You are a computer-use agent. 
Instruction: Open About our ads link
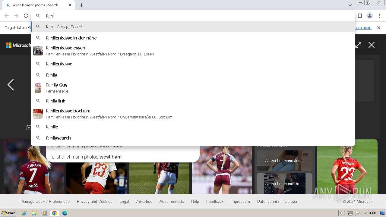click(x=172, y=201)
